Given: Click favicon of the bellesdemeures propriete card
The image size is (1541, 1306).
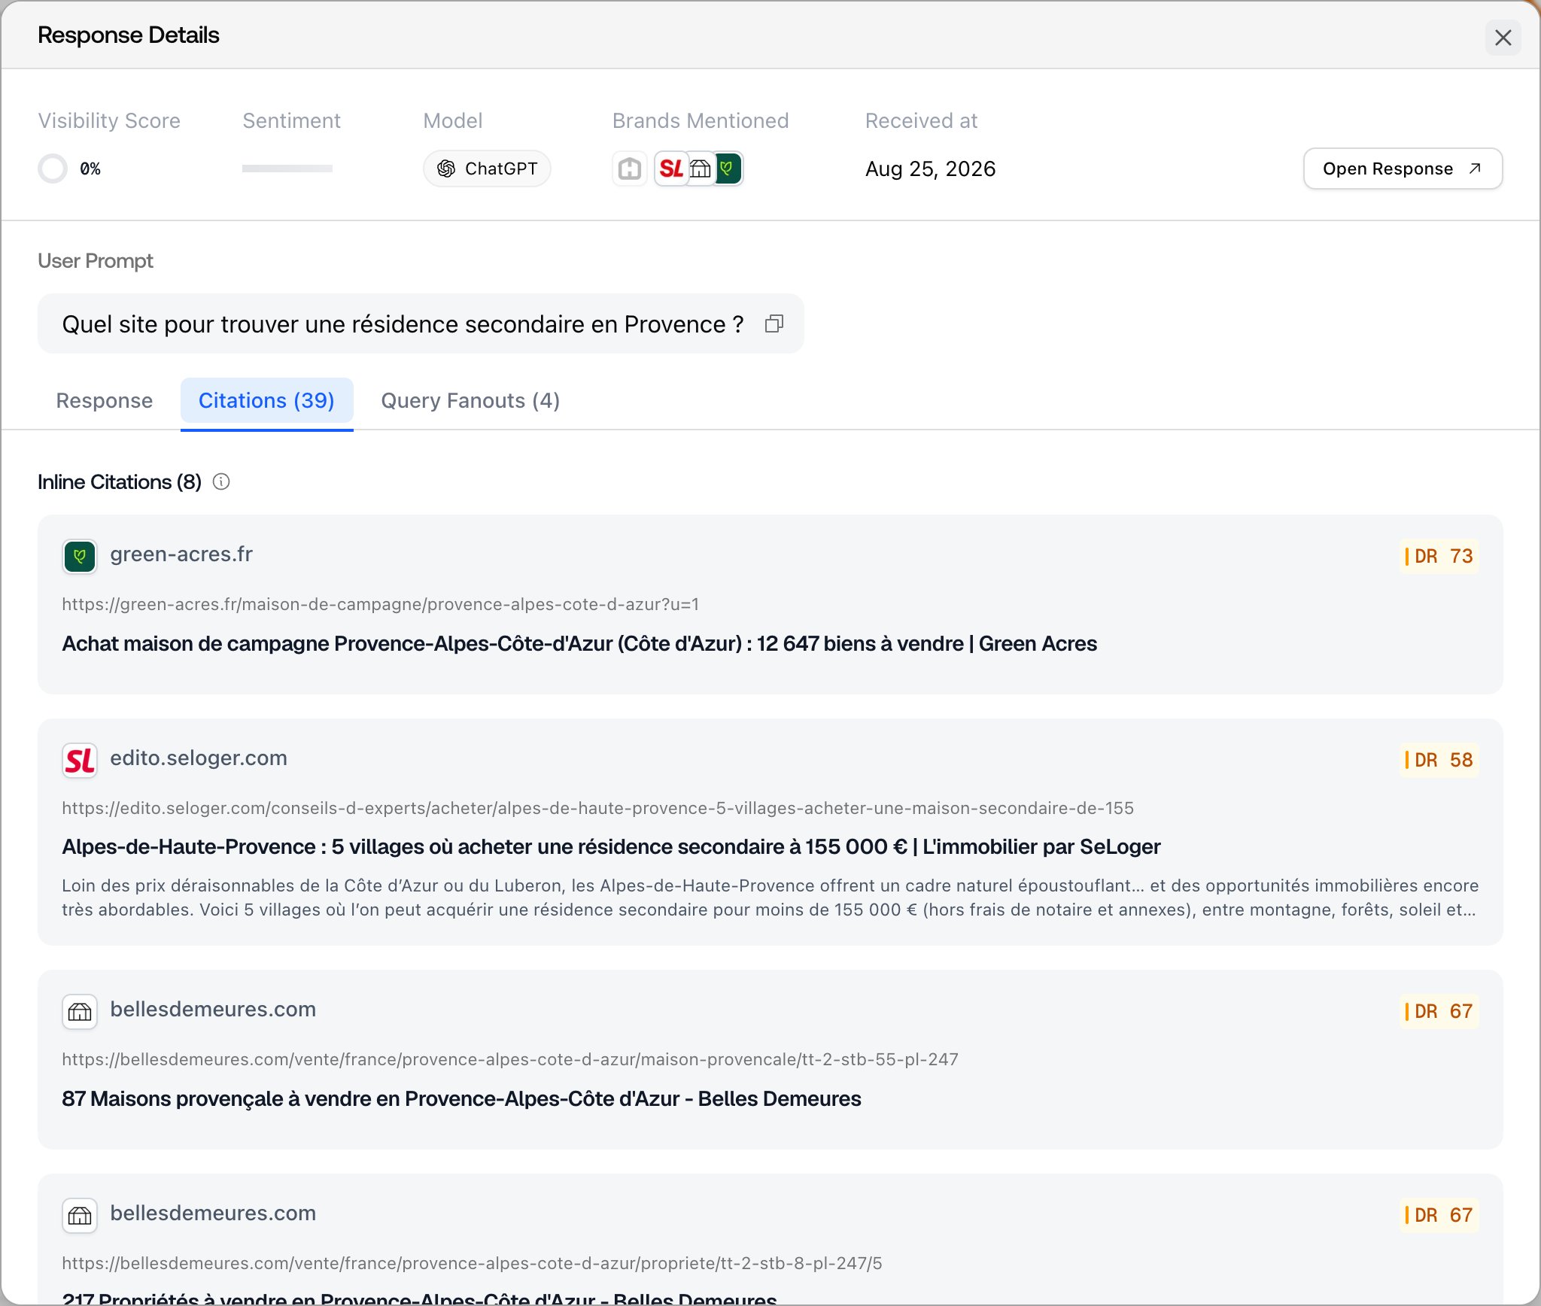Looking at the screenshot, I should point(80,1216).
